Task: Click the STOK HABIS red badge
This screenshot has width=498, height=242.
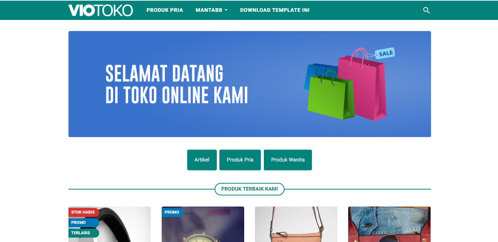Action: pos(84,212)
